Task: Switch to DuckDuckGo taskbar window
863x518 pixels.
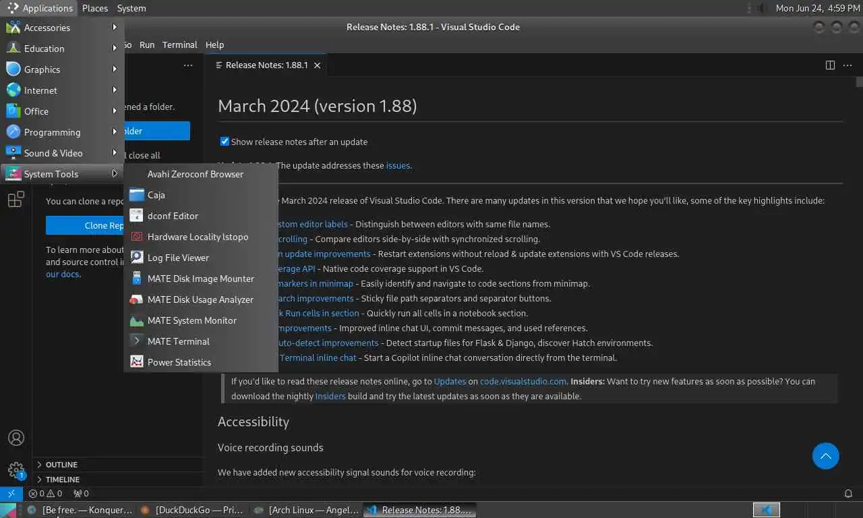Action: [x=192, y=510]
